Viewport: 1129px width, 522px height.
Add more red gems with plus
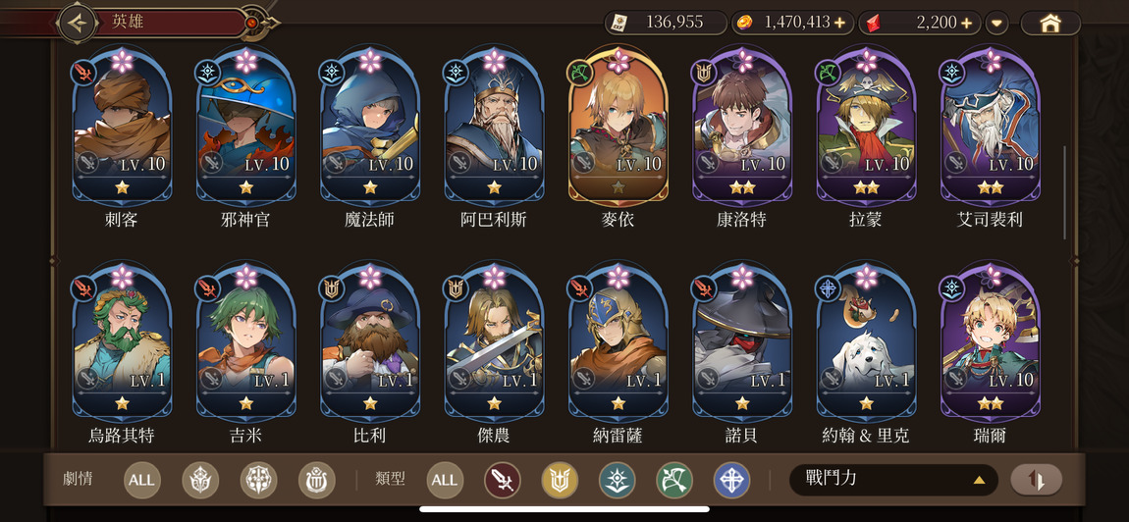pos(966,23)
